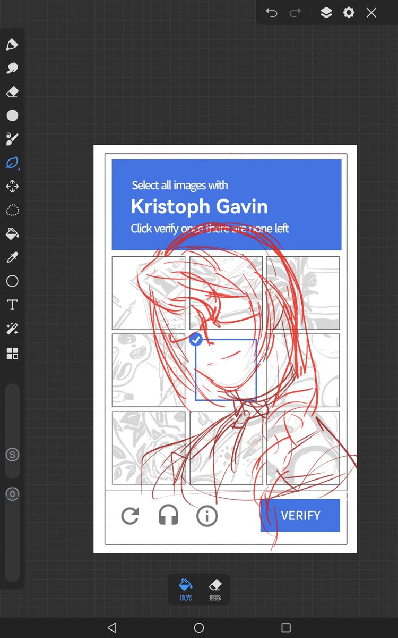Switch to 擦除 erase mode
This screenshot has height=638, width=398.
(215, 590)
